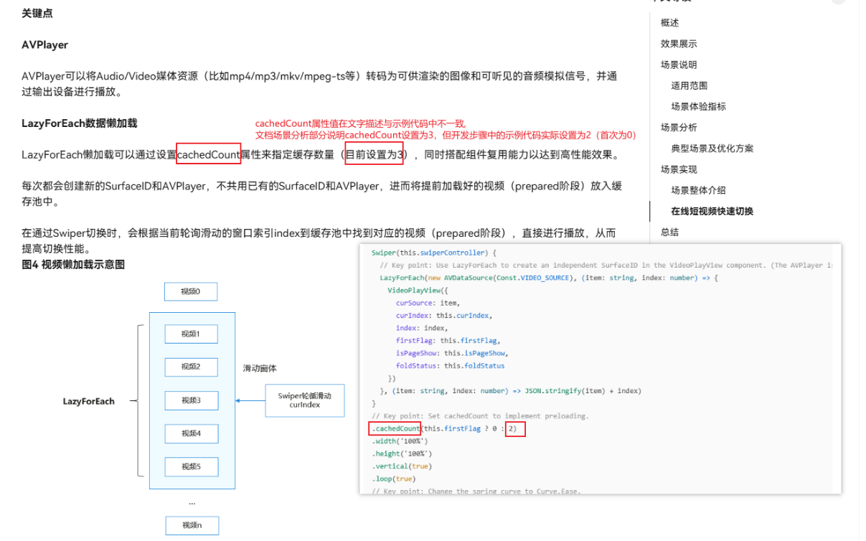This screenshot has height=541, width=866.
Task: Click the .loop(true) code line
Action: (393, 479)
